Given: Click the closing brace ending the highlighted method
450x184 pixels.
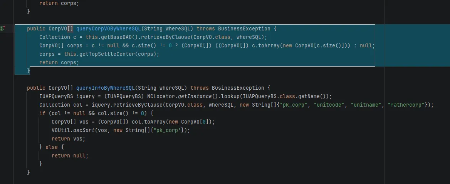Looking at the screenshot, I should click(28, 71).
